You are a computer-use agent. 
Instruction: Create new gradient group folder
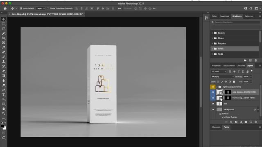coord(245,60)
